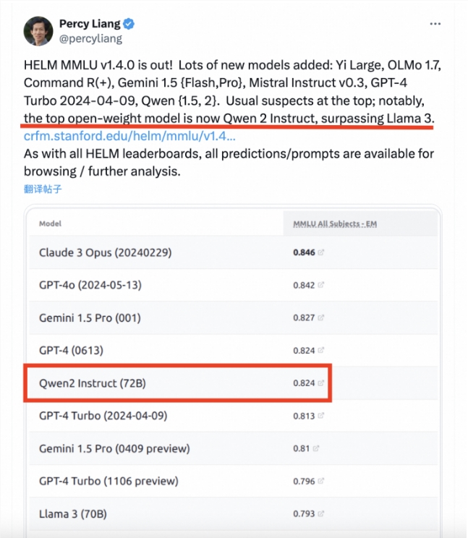Click external link icon beside 0.81 score
This screenshot has height=538, width=468.
click(316, 448)
